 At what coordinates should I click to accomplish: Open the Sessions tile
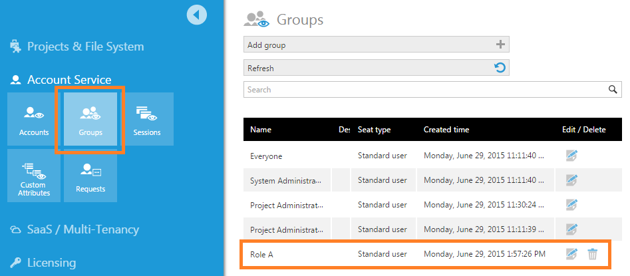146,119
